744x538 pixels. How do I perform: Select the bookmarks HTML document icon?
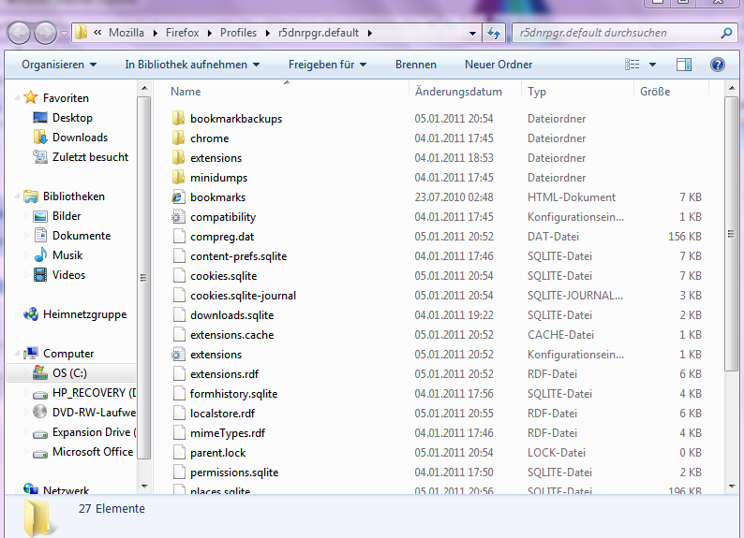click(179, 197)
